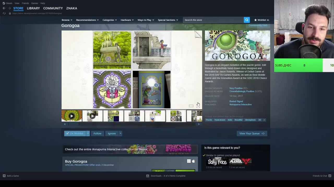Switch to the COMMUNITY tab
Image resolution: width=334 pixels, height=187 pixels.
pyautogui.click(x=53, y=8)
